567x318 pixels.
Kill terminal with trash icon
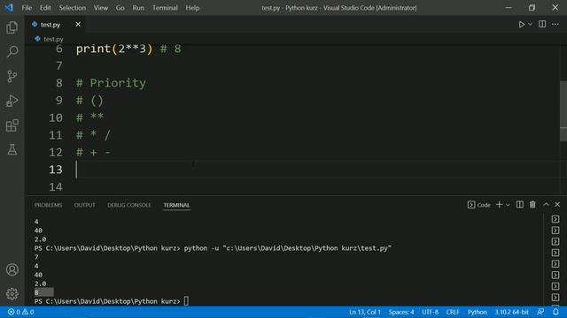[532, 204]
